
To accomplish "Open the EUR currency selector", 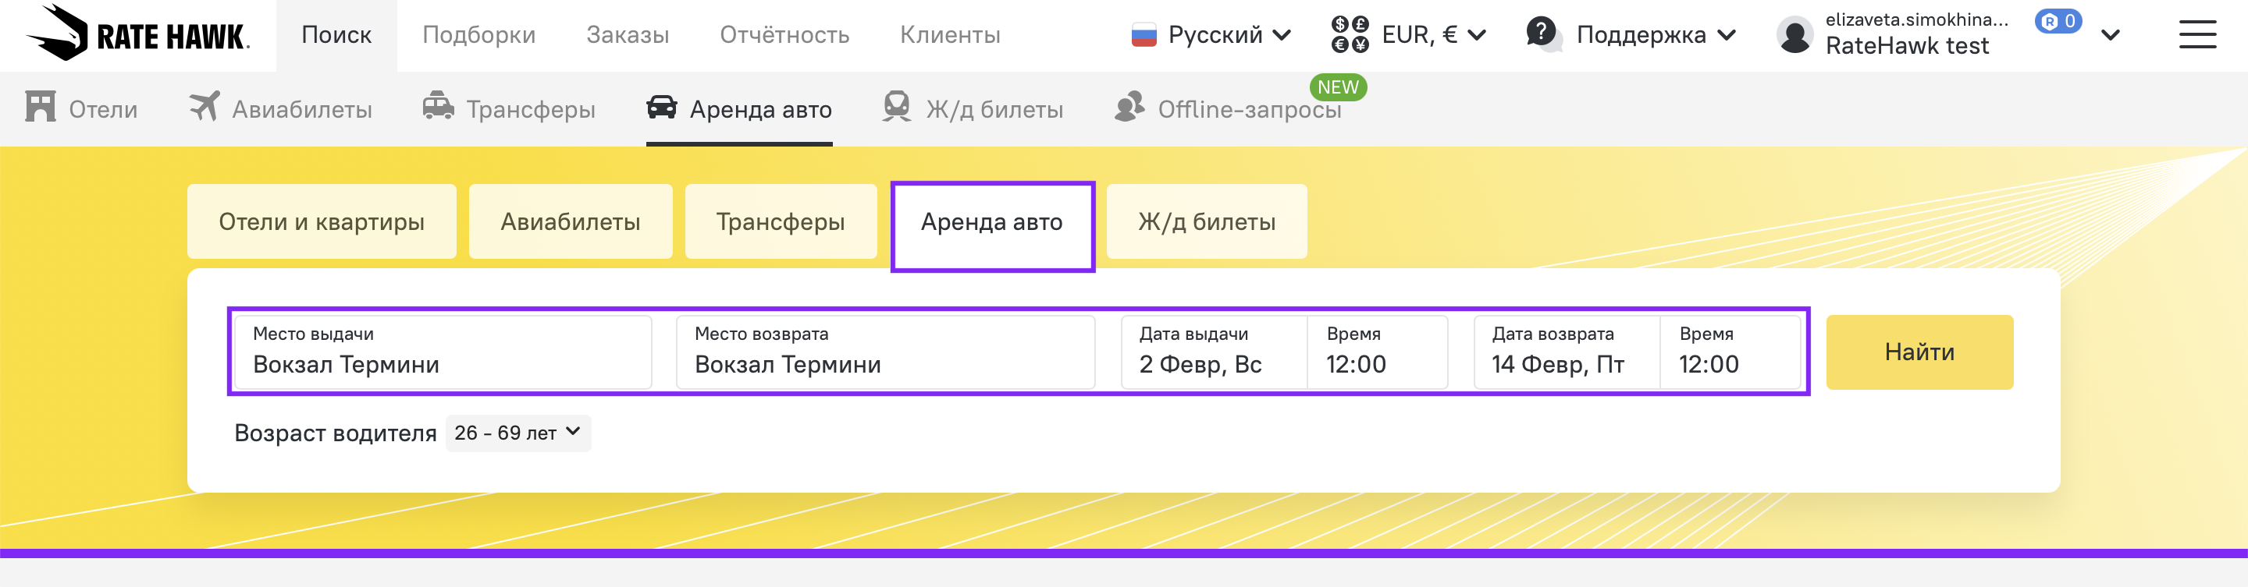I will click(1408, 35).
